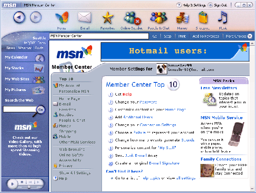This screenshot has height=193, width=256.
Task: Click the Connection Settings link
Action: point(158,125)
